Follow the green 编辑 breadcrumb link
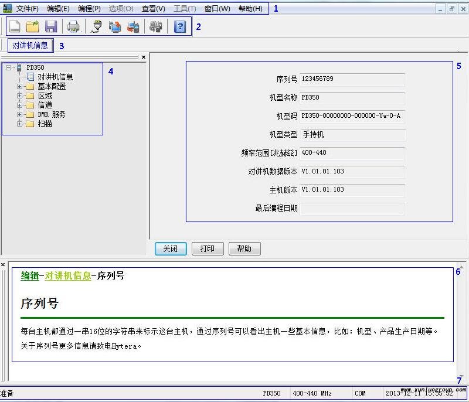Viewport: 469px width, 402px height. point(30,275)
